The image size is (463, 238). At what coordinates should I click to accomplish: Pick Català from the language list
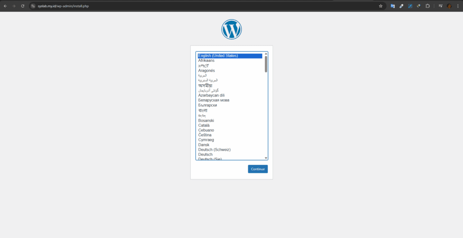coord(230,125)
